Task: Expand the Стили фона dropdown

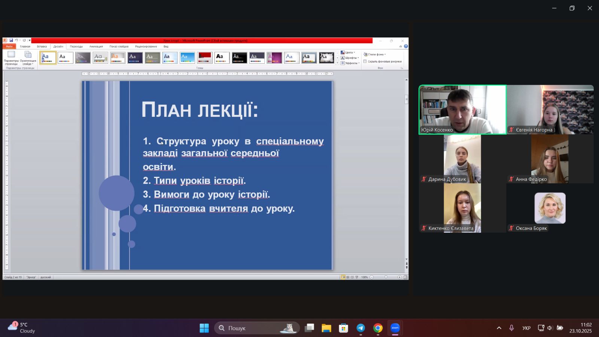Action: click(374, 54)
